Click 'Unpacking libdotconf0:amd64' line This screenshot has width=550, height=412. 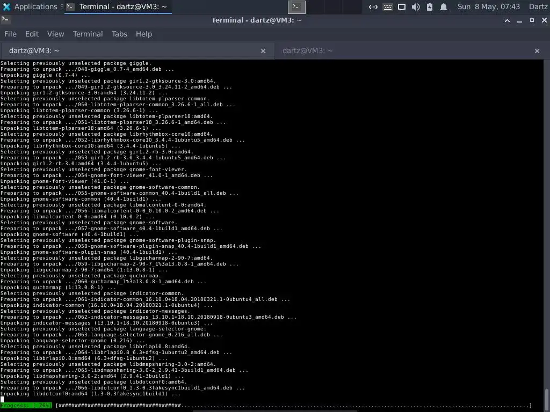[90, 394]
